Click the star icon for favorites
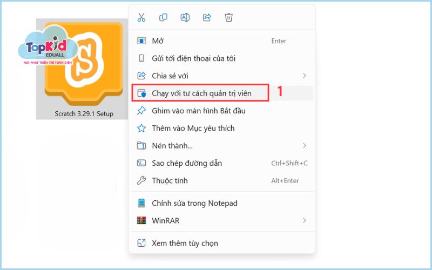The image size is (432, 270). point(141,128)
